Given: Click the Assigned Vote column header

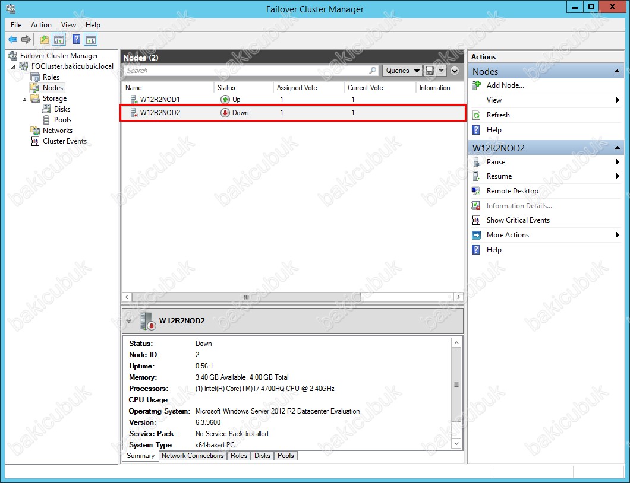Looking at the screenshot, I should pos(308,88).
